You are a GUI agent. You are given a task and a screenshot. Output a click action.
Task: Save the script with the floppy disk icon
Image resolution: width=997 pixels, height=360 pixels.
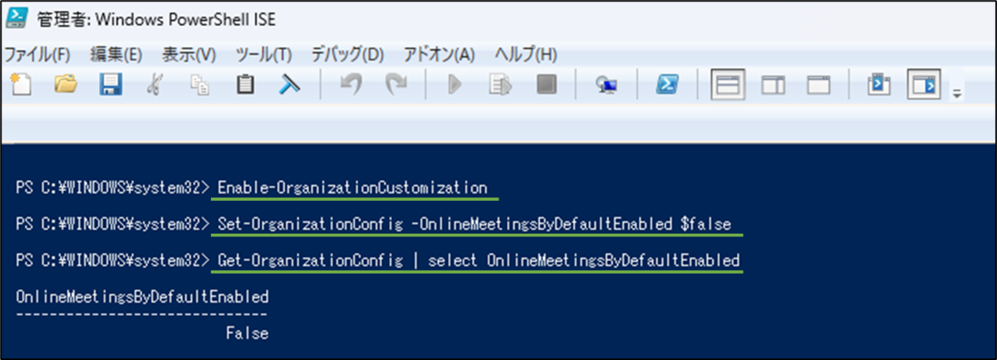point(111,85)
